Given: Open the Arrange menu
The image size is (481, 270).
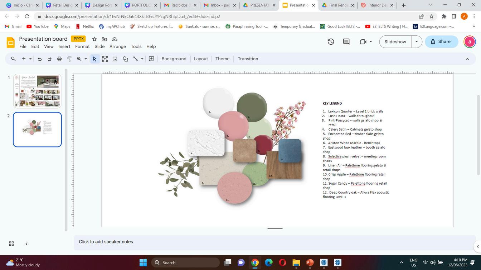Looking at the screenshot, I should pos(118,46).
